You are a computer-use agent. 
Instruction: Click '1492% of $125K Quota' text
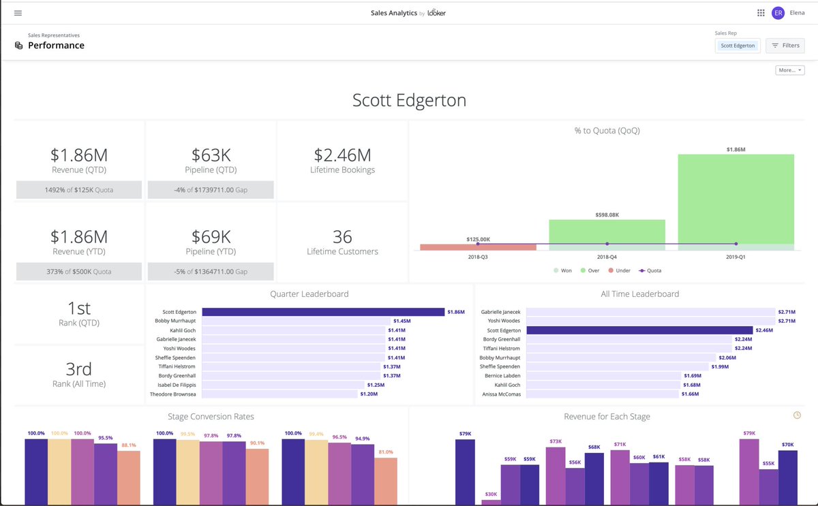pyautogui.click(x=78, y=190)
